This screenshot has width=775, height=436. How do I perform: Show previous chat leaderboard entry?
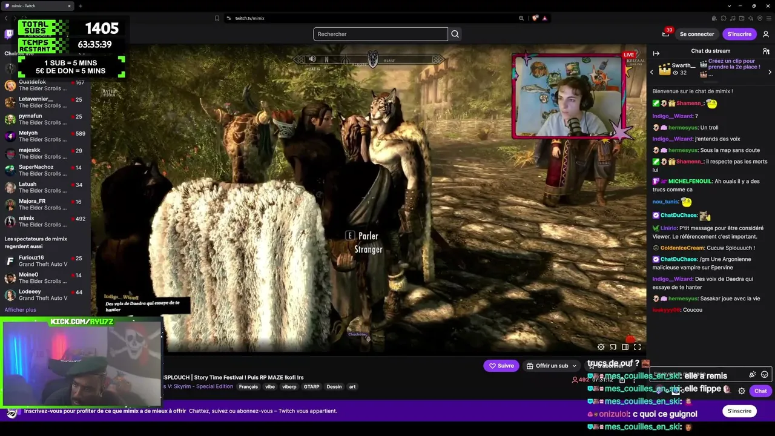tap(651, 72)
